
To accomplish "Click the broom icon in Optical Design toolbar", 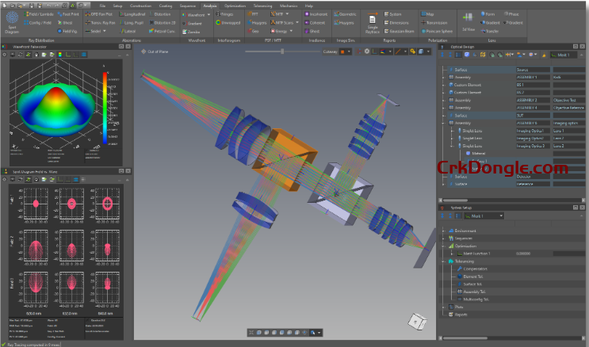I will (544, 55).
